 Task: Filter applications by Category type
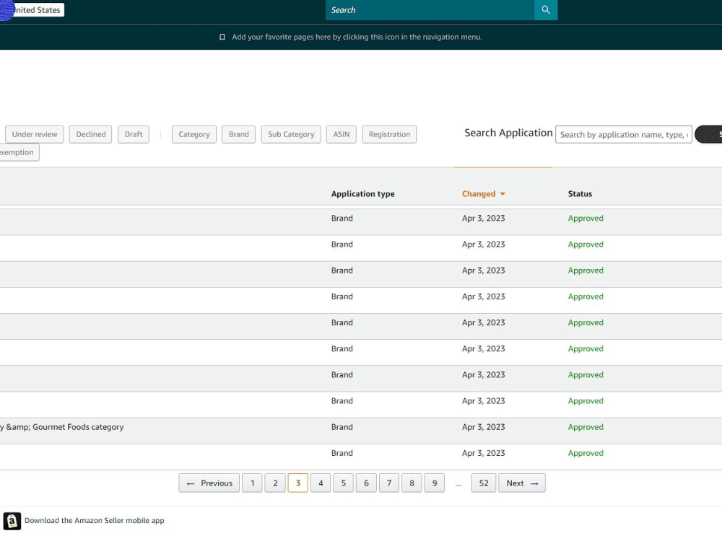click(193, 134)
